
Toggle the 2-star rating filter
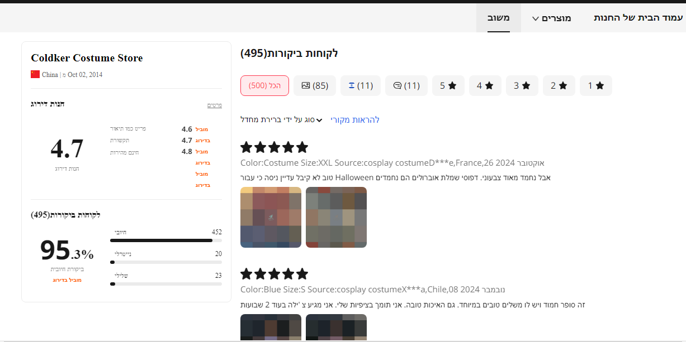coord(559,85)
